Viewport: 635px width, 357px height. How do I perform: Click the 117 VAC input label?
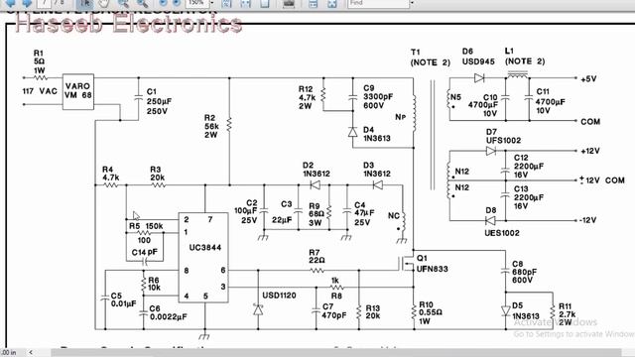40,91
